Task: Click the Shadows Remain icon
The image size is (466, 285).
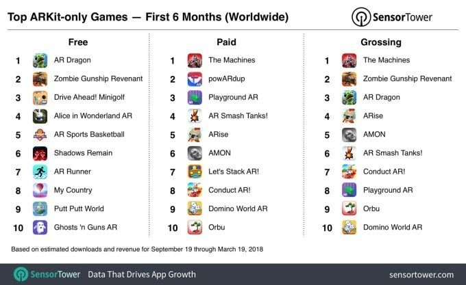Action: 40,154
